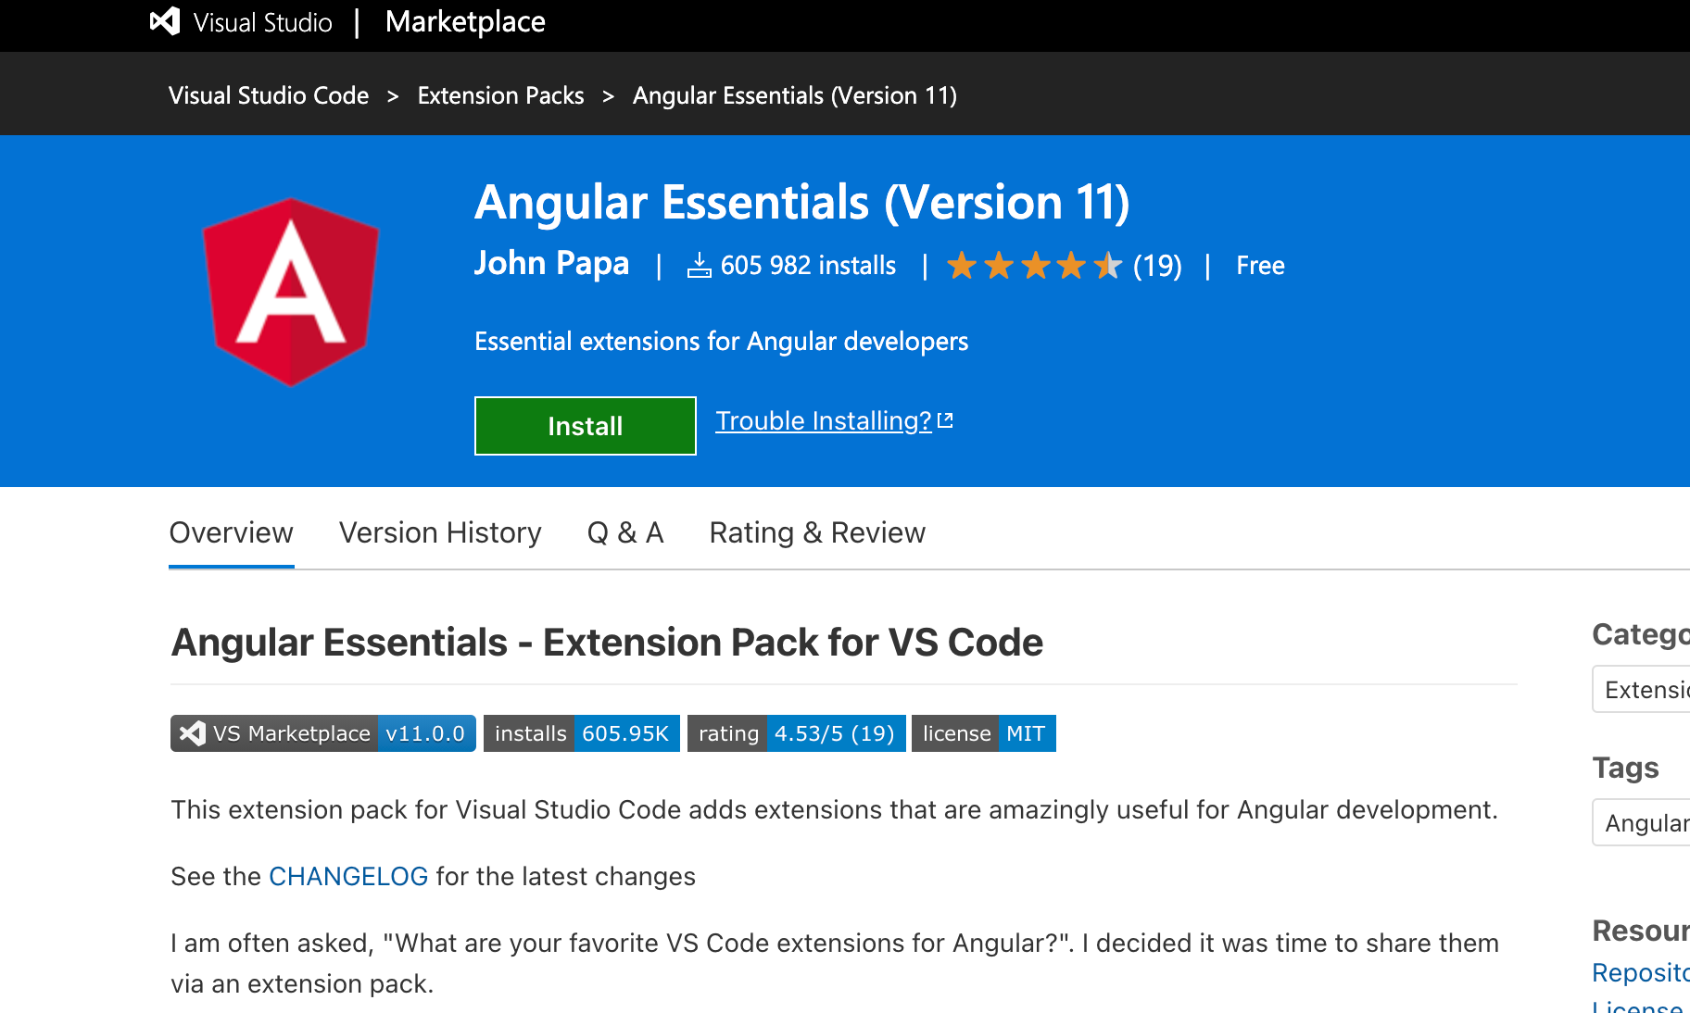The image size is (1690, 1013).
Task: Open the Q & A tab
Action: (x=625, y=532)
